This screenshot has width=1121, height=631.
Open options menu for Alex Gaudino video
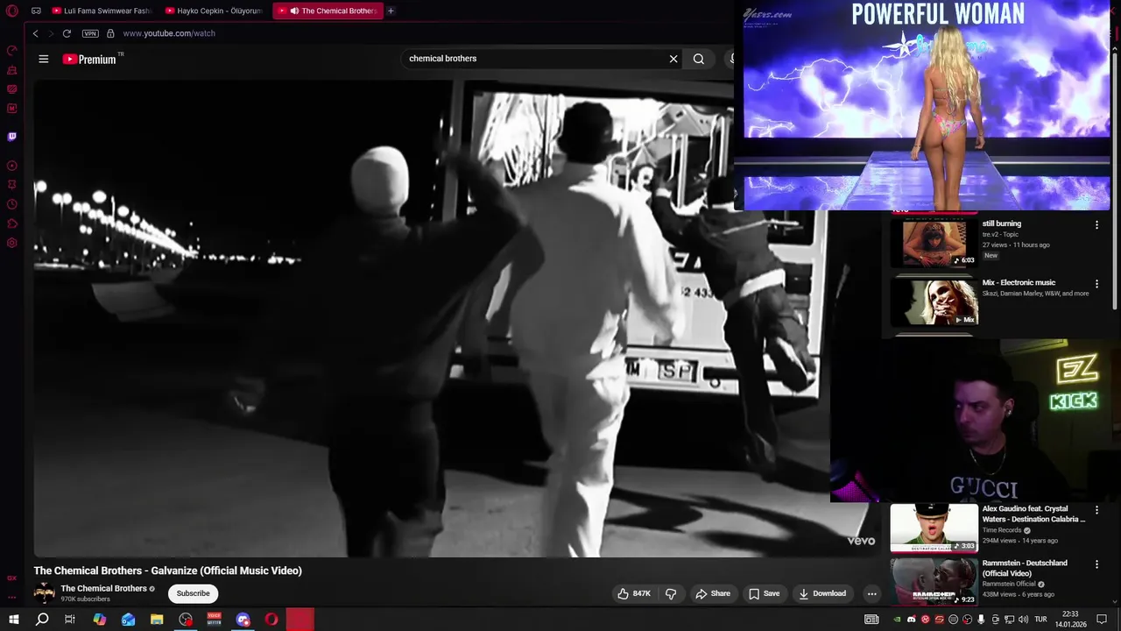point(1096,509)
